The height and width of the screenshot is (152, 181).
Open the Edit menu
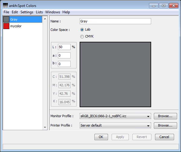[x=15, y=12]
